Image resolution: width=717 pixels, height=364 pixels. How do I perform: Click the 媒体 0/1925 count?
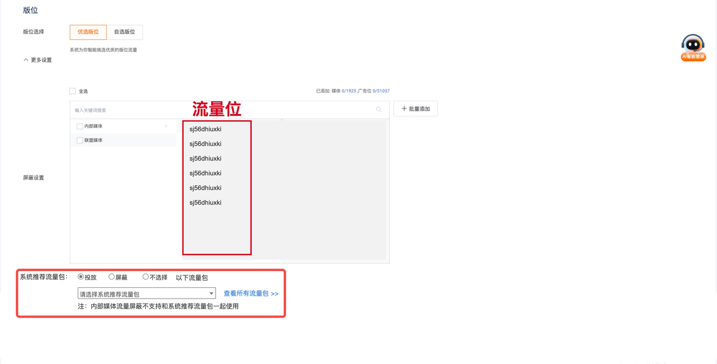point(348,91)
